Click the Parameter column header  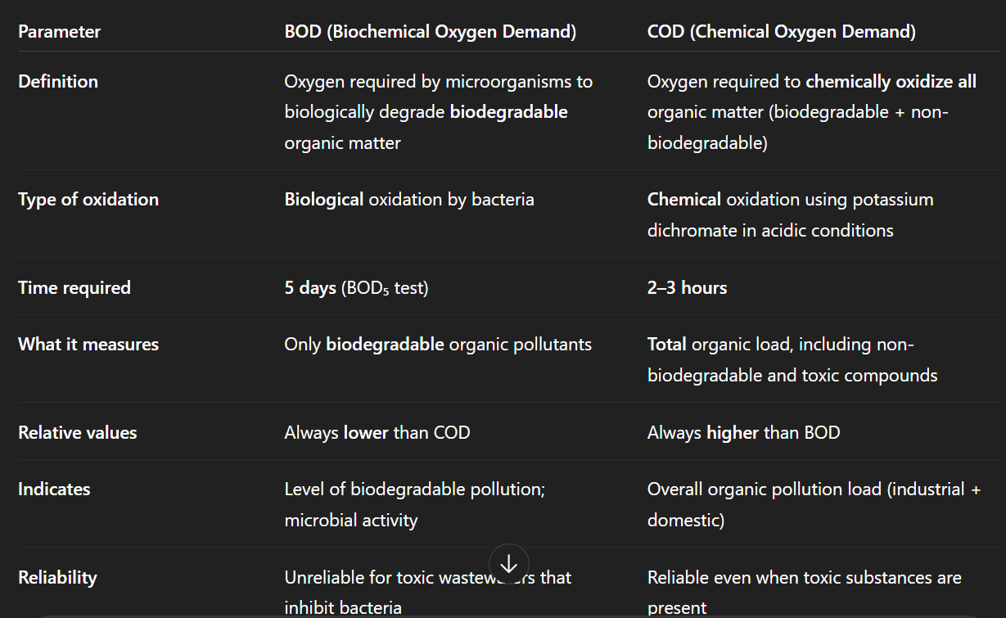(x=60, y=32)
